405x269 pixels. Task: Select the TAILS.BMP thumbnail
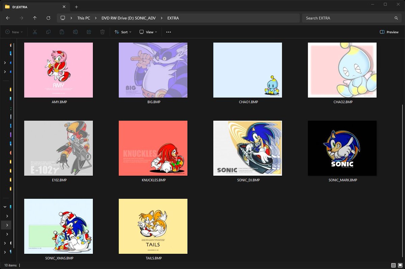click(x=153, y=226)
